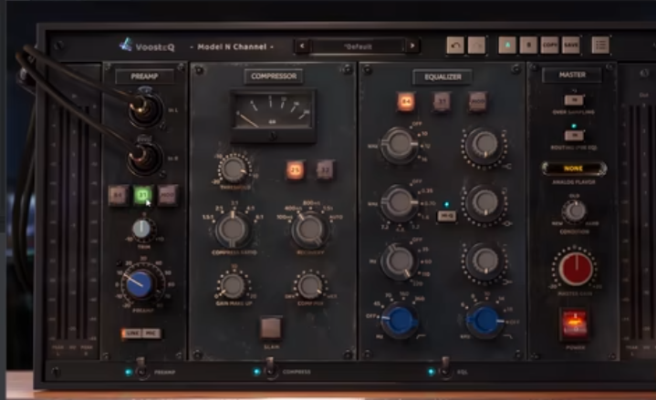Switch to the B state slot

tap(528, 45)
